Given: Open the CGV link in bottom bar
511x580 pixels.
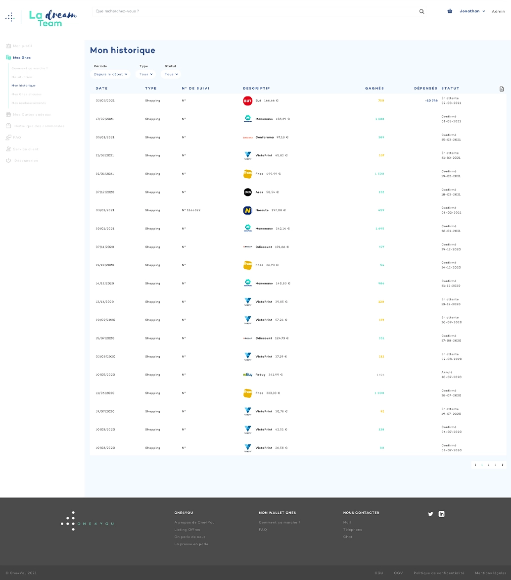Looking at the screenshot, I should (x=398, y=573).
